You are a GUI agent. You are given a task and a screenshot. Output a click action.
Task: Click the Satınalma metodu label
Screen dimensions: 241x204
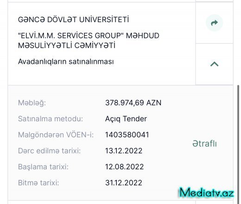tap(51, 119)
